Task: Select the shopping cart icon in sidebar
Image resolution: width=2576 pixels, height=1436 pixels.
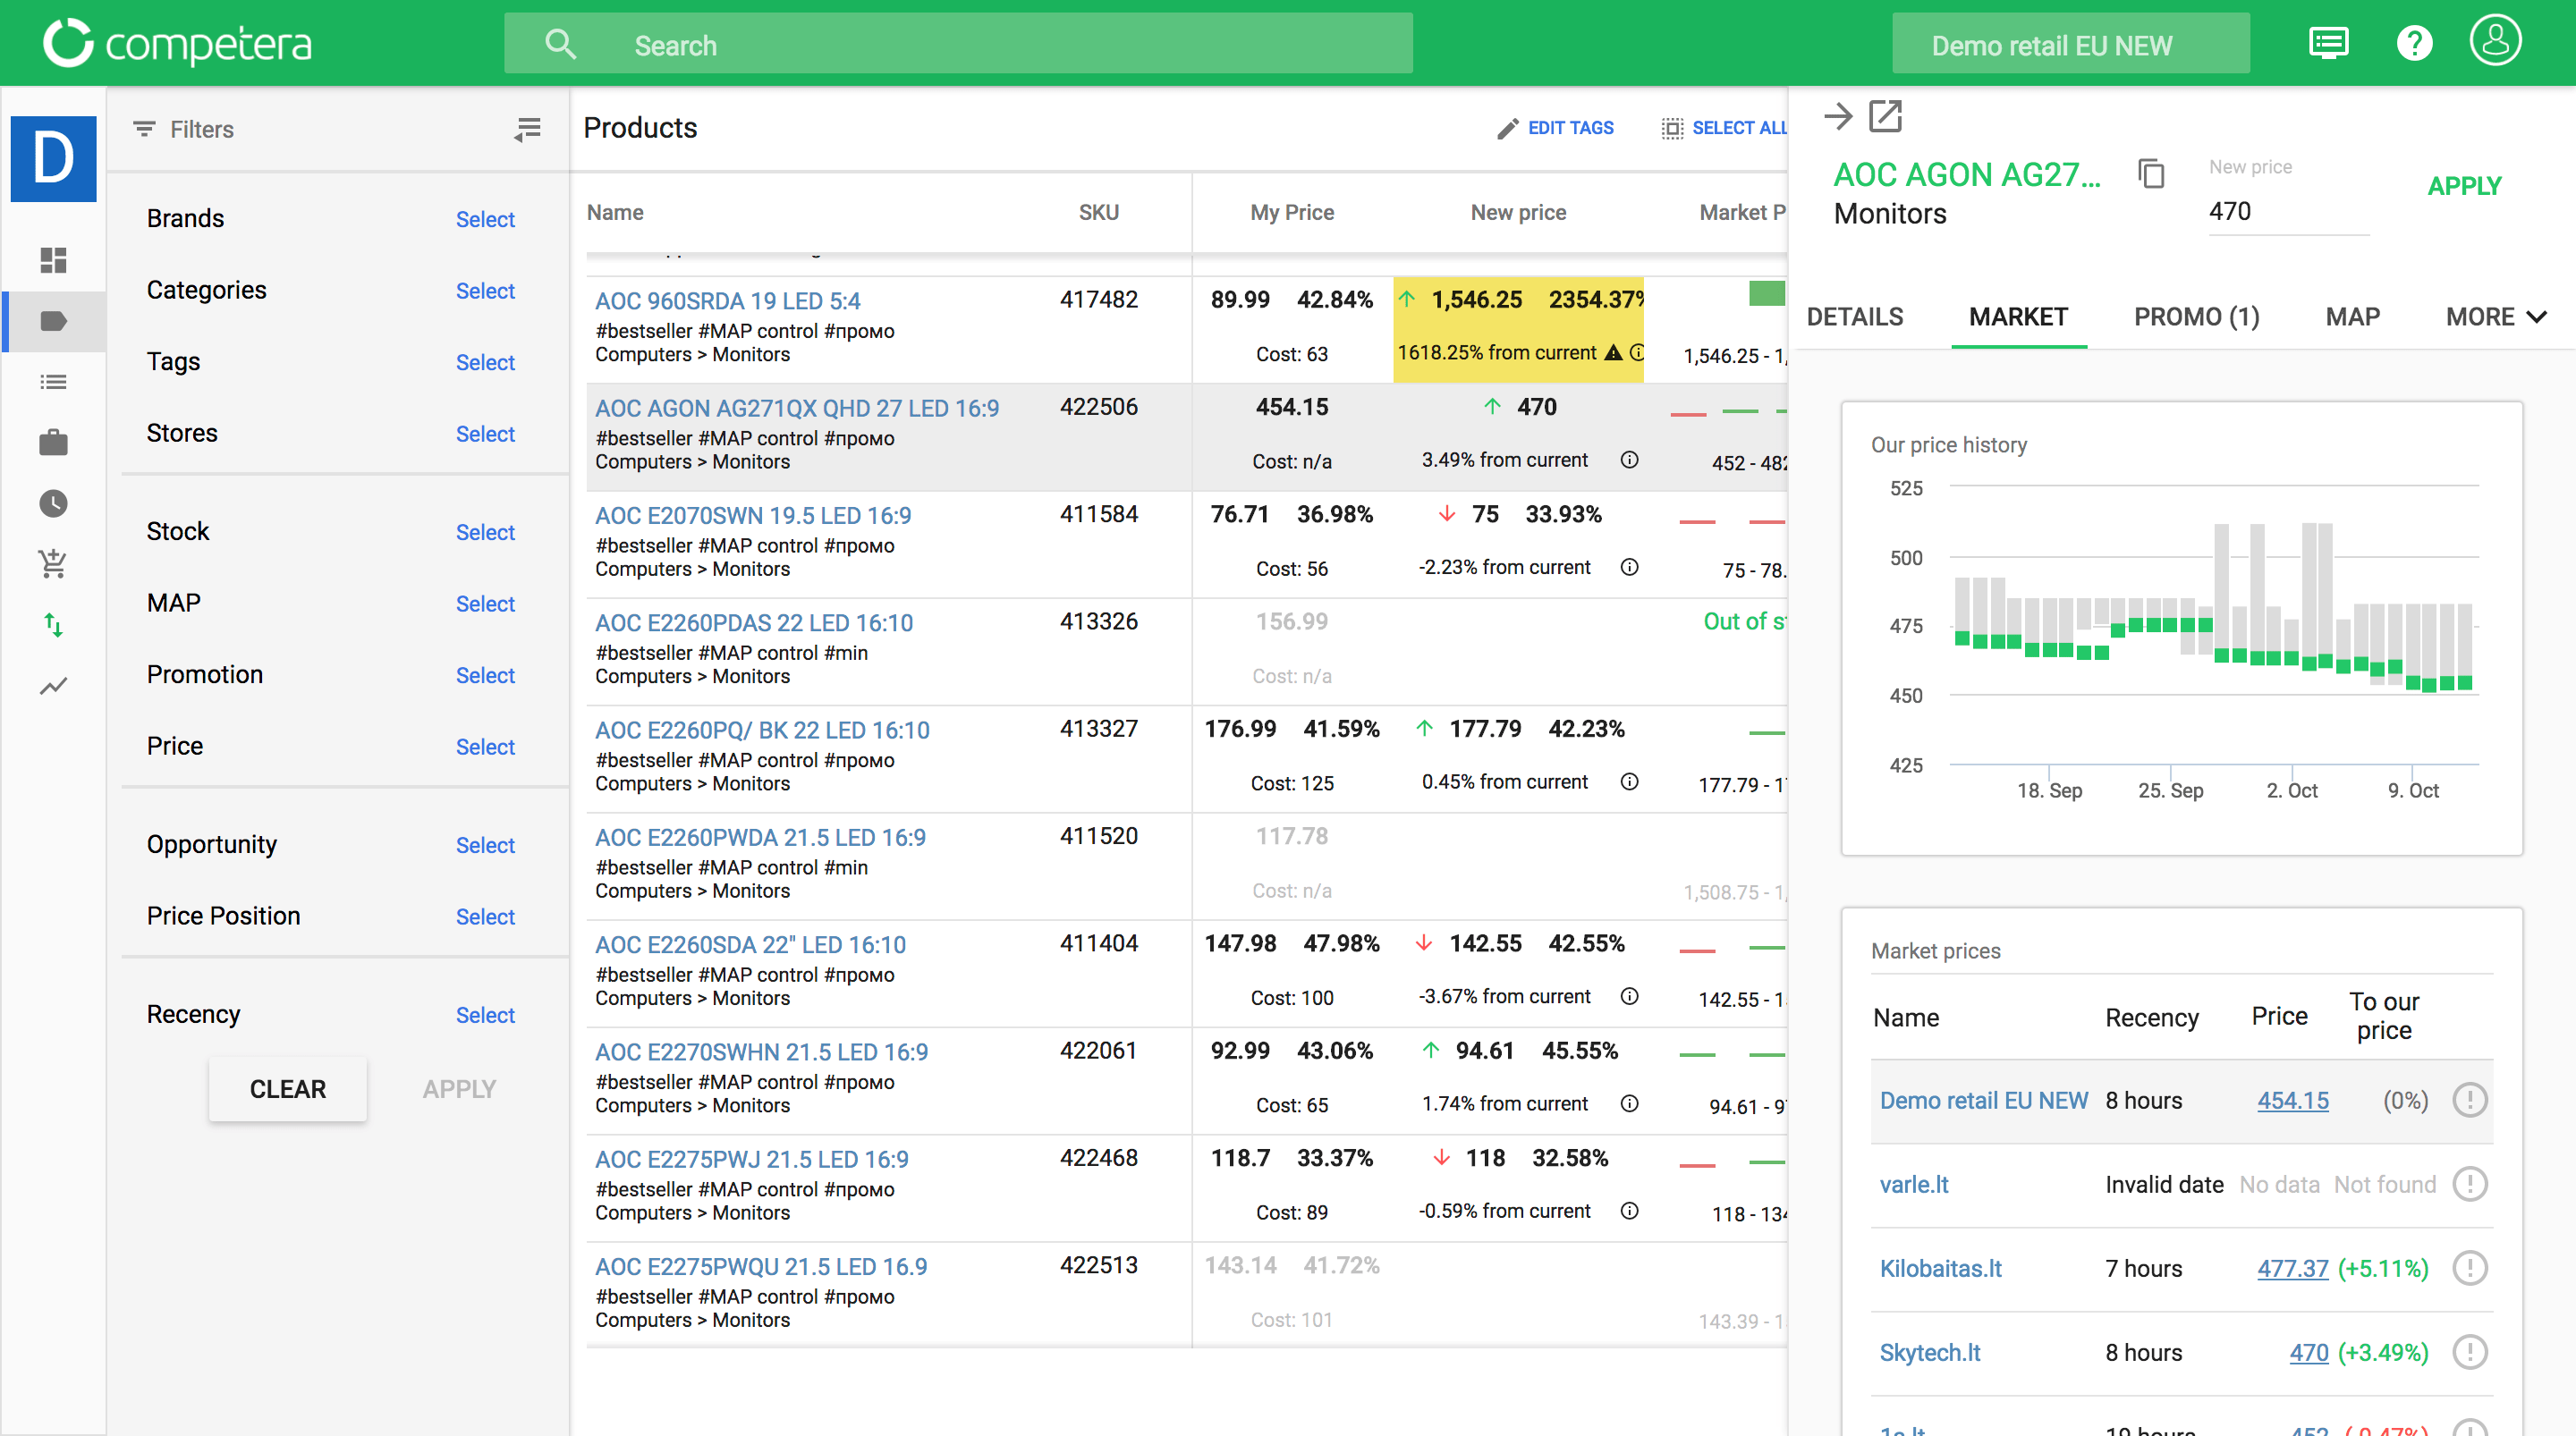Action: coord(52,563)
